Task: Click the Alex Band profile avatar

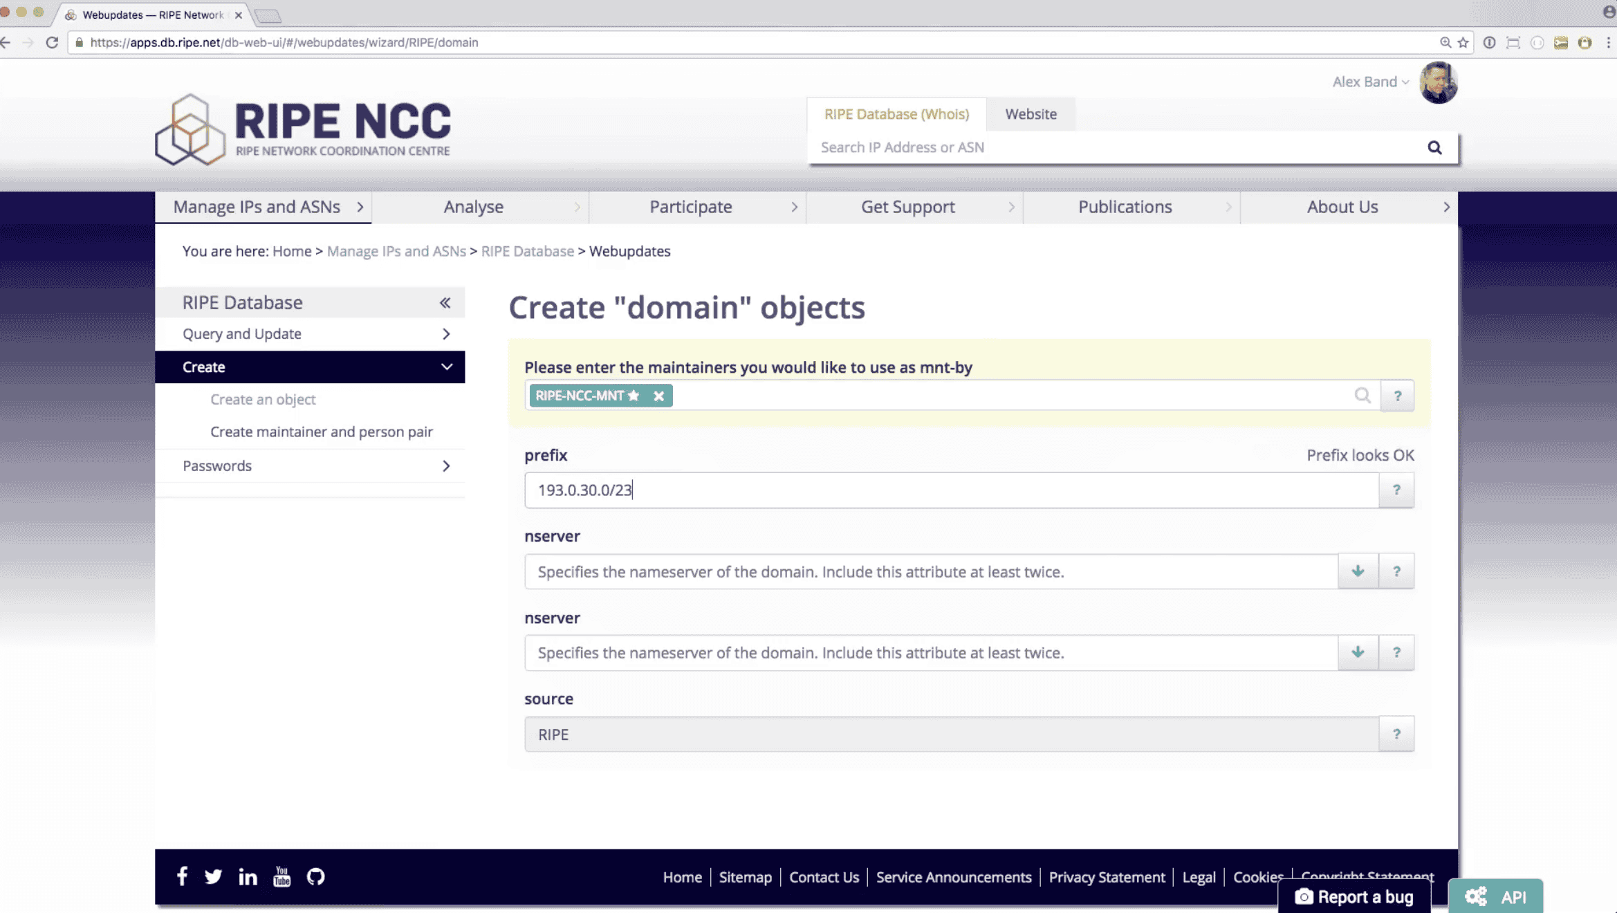Action: 1439,82
